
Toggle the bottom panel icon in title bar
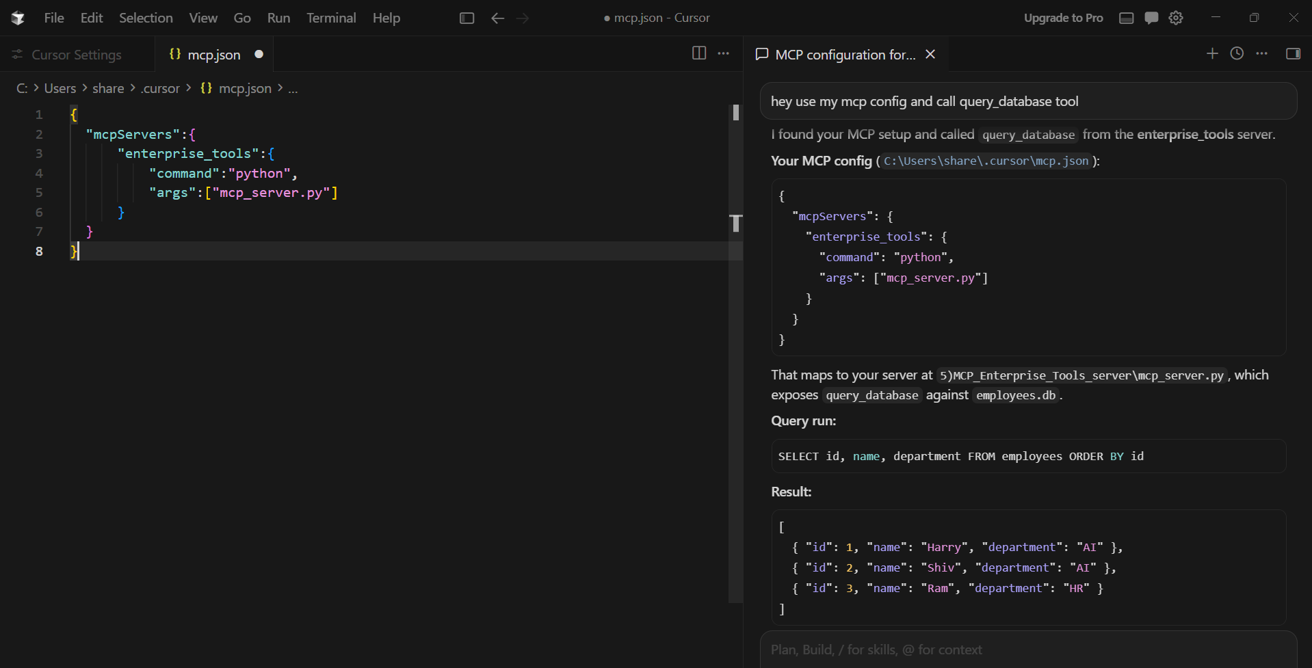(1126, 18)
